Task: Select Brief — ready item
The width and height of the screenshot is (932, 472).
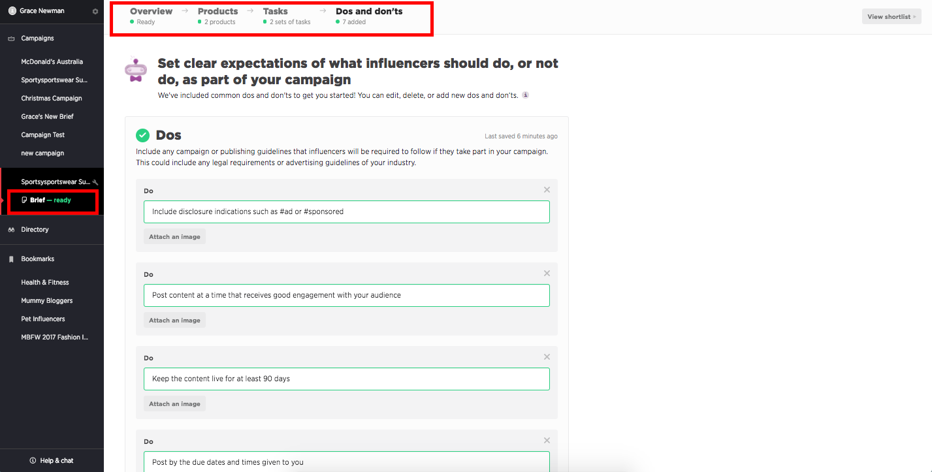Action: (x=50, y=200)
